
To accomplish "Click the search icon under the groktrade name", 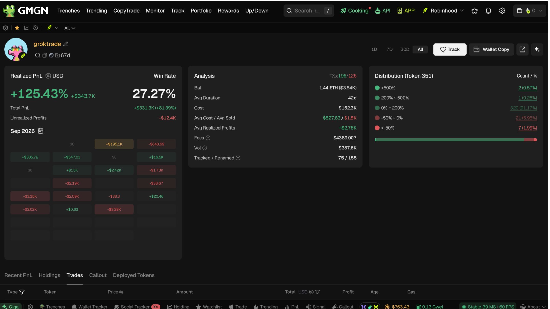I will pos(38,55).
